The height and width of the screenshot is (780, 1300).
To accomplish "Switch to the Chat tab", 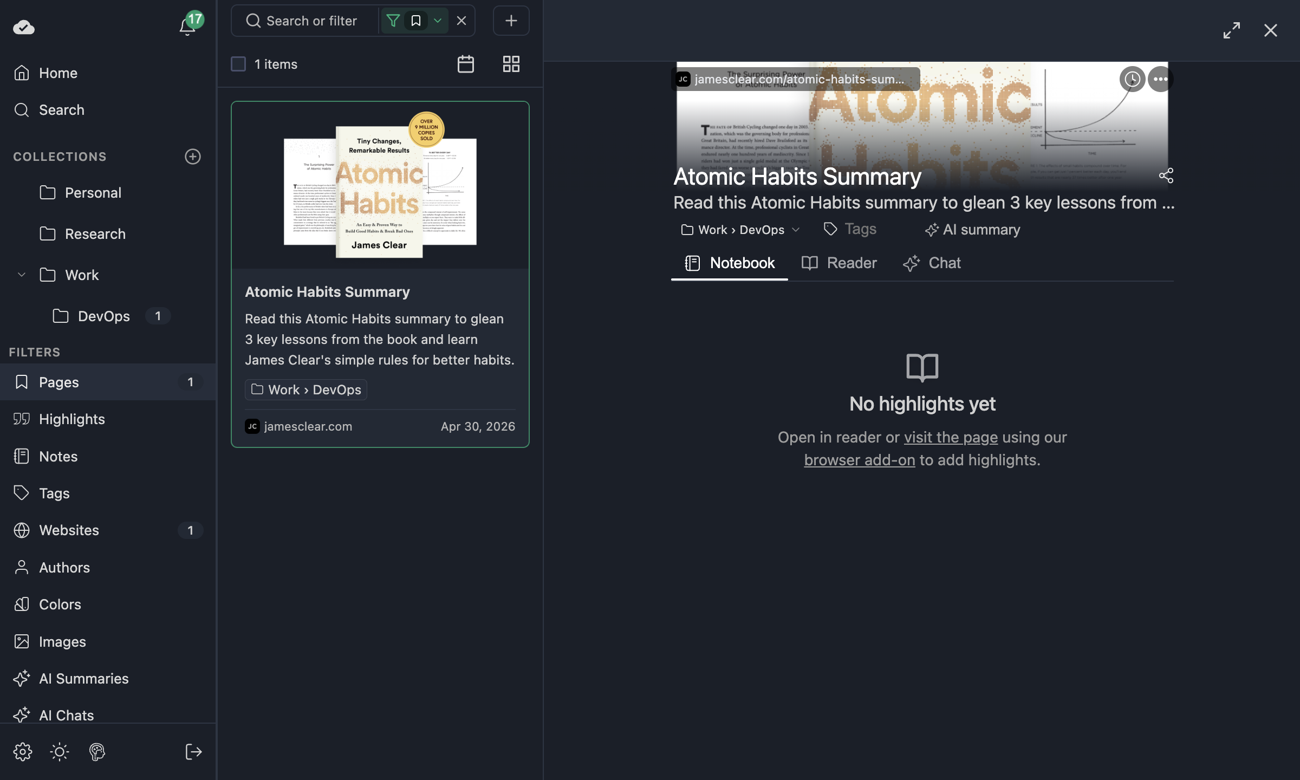I will (x=932, y=263).
